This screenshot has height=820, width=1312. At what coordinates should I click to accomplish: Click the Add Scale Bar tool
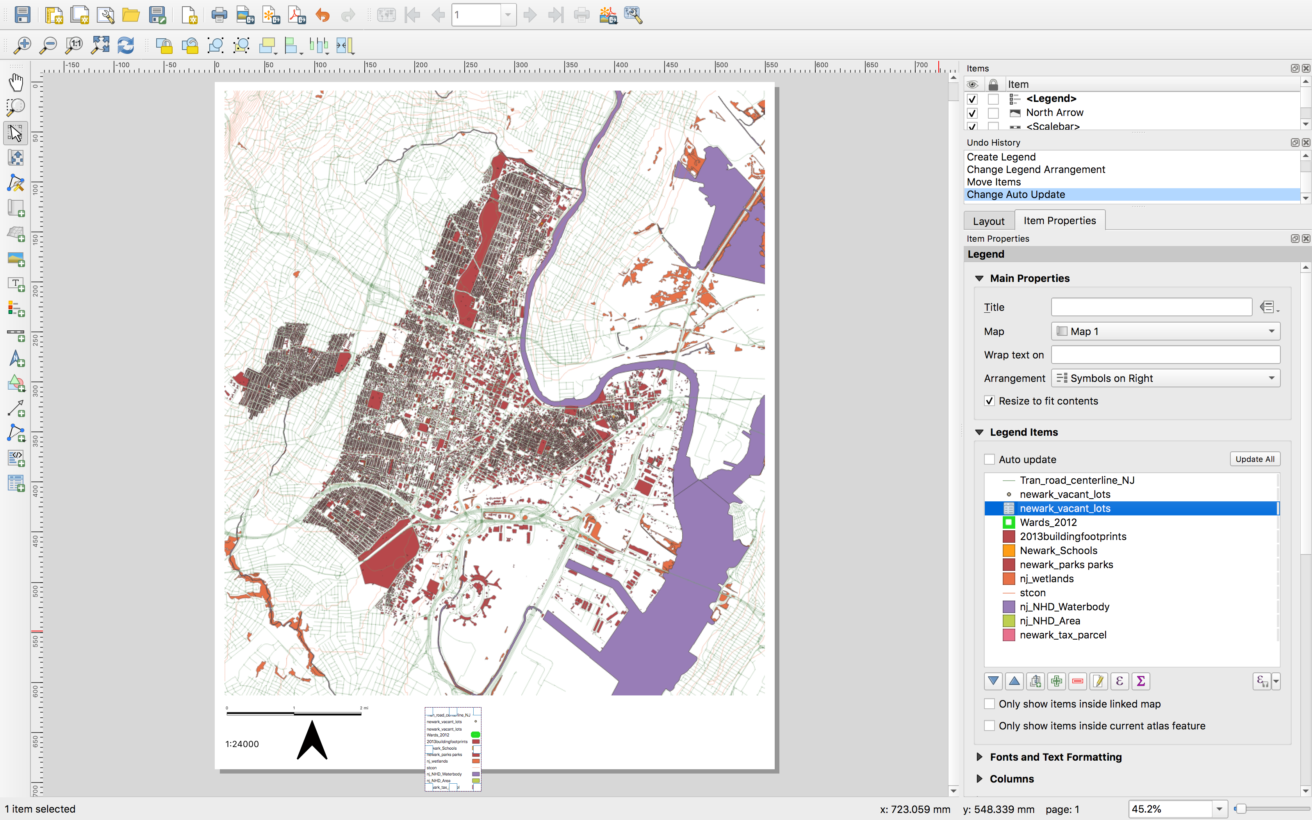pos(16,333)
